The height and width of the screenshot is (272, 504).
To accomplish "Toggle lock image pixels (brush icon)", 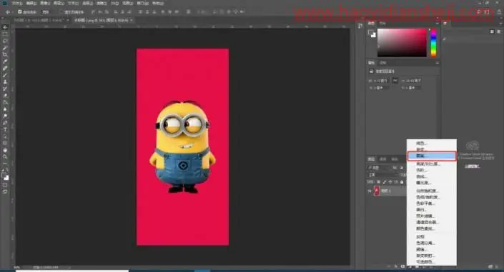I will click(385, 182).
